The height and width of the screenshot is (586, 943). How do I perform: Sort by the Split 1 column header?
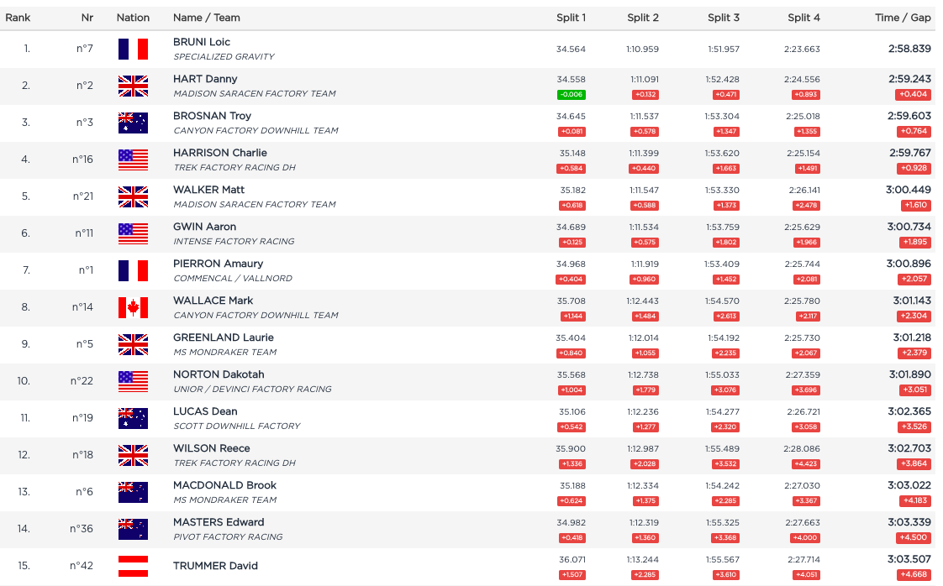click(x=571, y=18)
